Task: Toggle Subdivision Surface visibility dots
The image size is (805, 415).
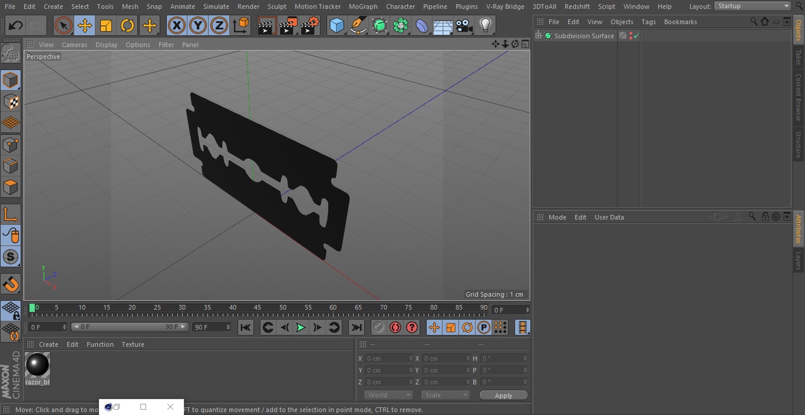Action: click(x=631, y=36)
